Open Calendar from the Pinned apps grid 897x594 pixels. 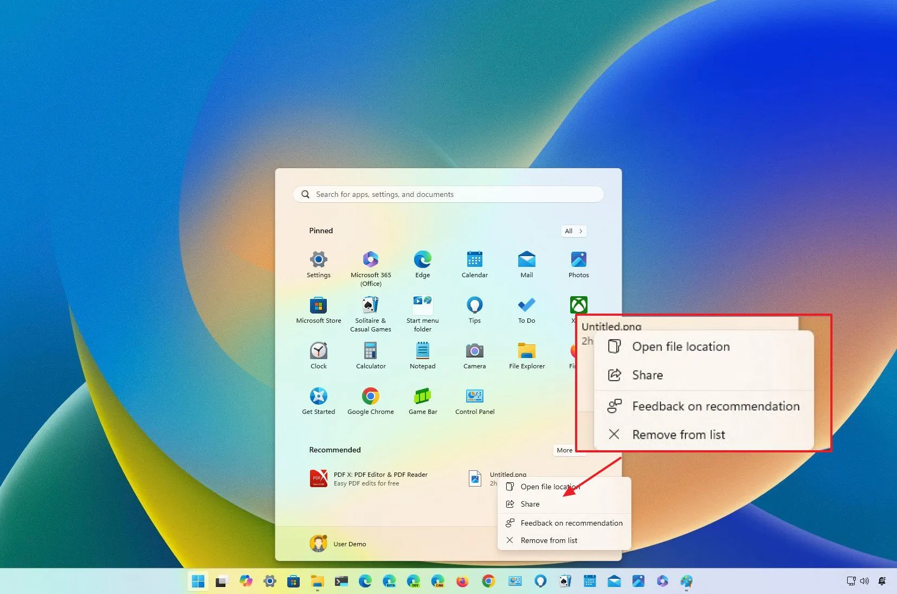475,265
